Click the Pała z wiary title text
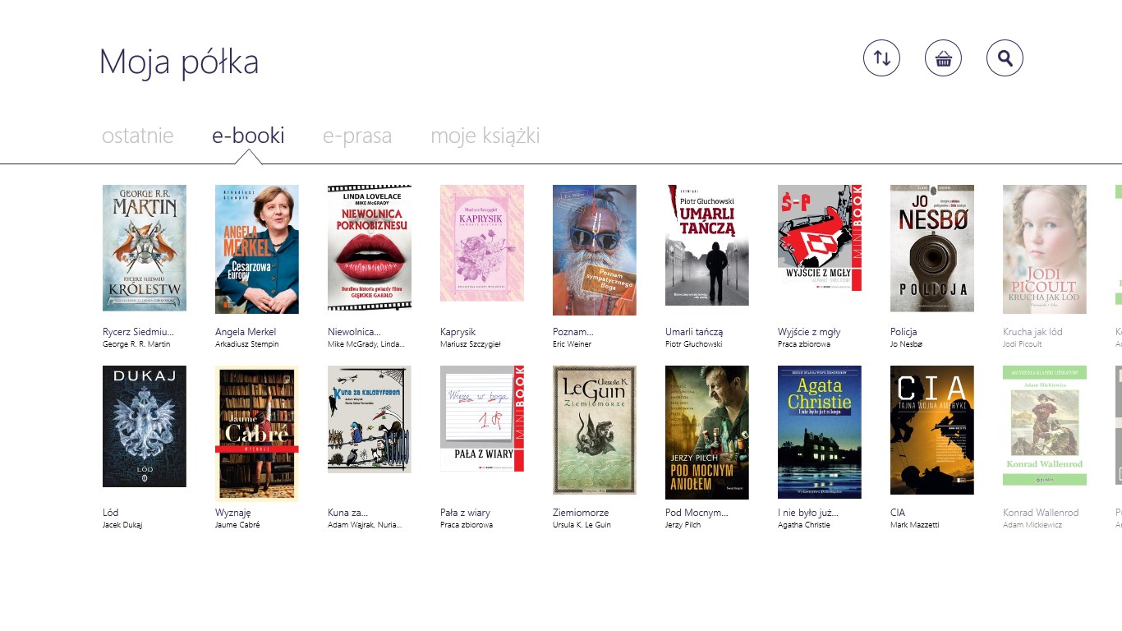1122x631 pixels. click(465, 513)
